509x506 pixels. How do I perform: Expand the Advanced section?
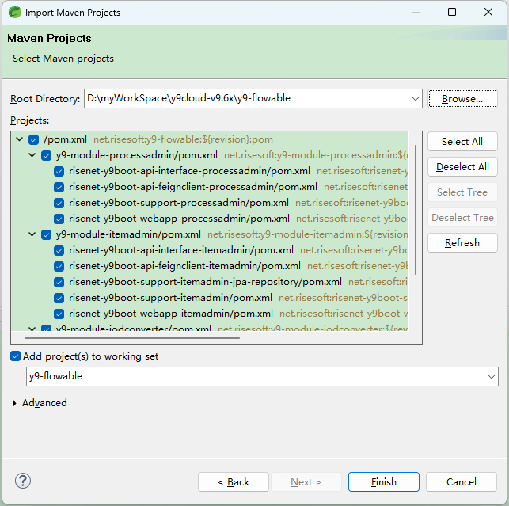(x=14, y=403)
